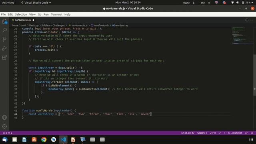256x144 pixels.
Task: Expand the Sololearn Challenges breadcrumb
Action: [x=53, y=26]
